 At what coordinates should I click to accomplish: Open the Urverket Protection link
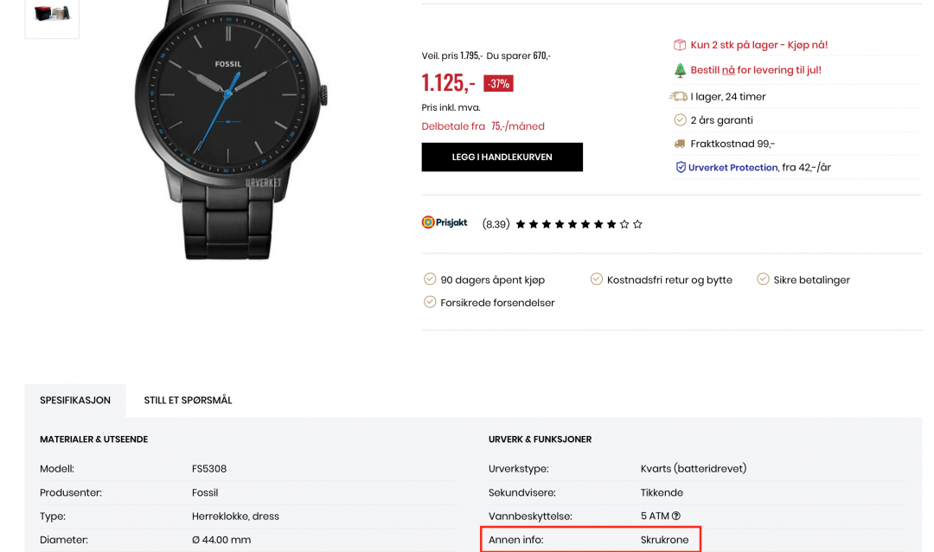click(x=732, y=168)
